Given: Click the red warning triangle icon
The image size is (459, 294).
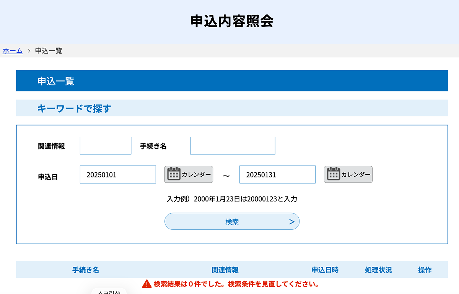Looking at the screenshot, I should pos(147,284).
